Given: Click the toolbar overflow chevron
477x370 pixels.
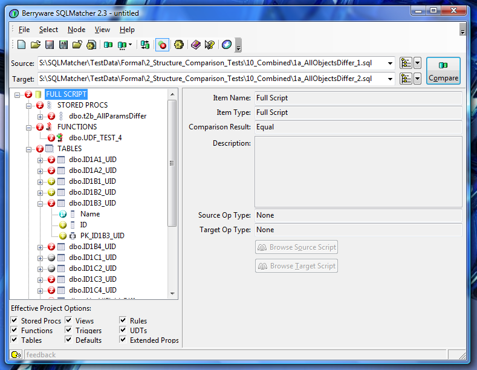Looking at the screenshot, I should pyautogui.click(x=238, y=45).
